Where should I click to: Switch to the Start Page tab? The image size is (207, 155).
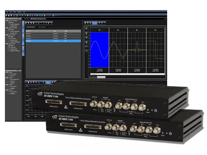point(27,19)
